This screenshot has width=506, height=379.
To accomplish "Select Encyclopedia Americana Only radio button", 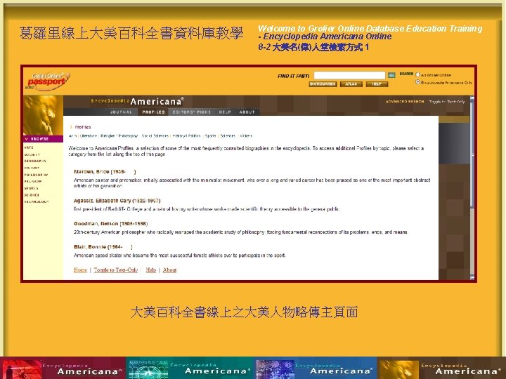I will tap(417, 82).
